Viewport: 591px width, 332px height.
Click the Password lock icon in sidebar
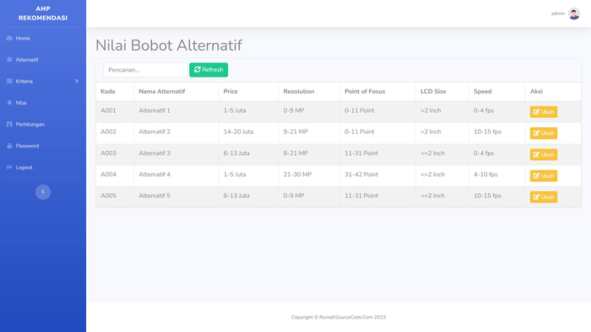coord(9,146)
